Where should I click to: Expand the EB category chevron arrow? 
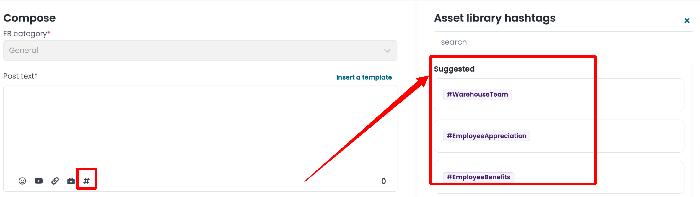tap(387, 51)
